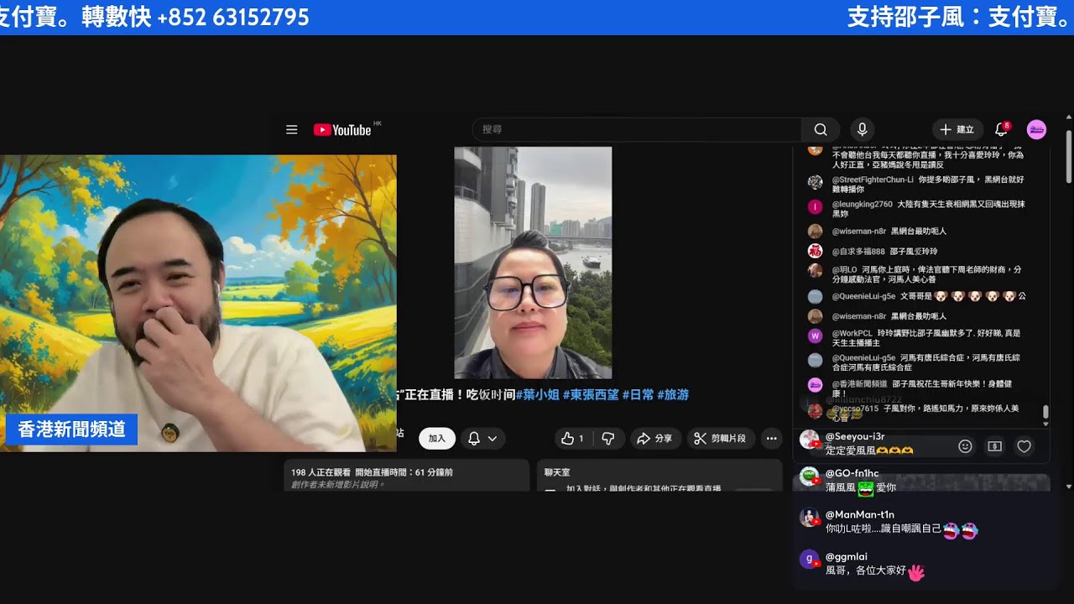Click username @StreetFighterChun-Li in chat
This screenshot has width=1074, height=604.
click(x=873, y=180)
